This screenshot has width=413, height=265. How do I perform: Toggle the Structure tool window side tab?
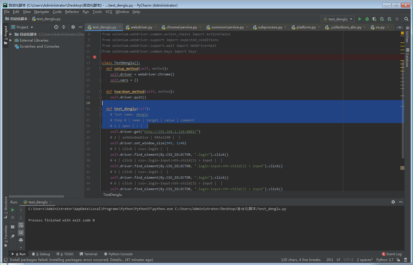[6, 207]
